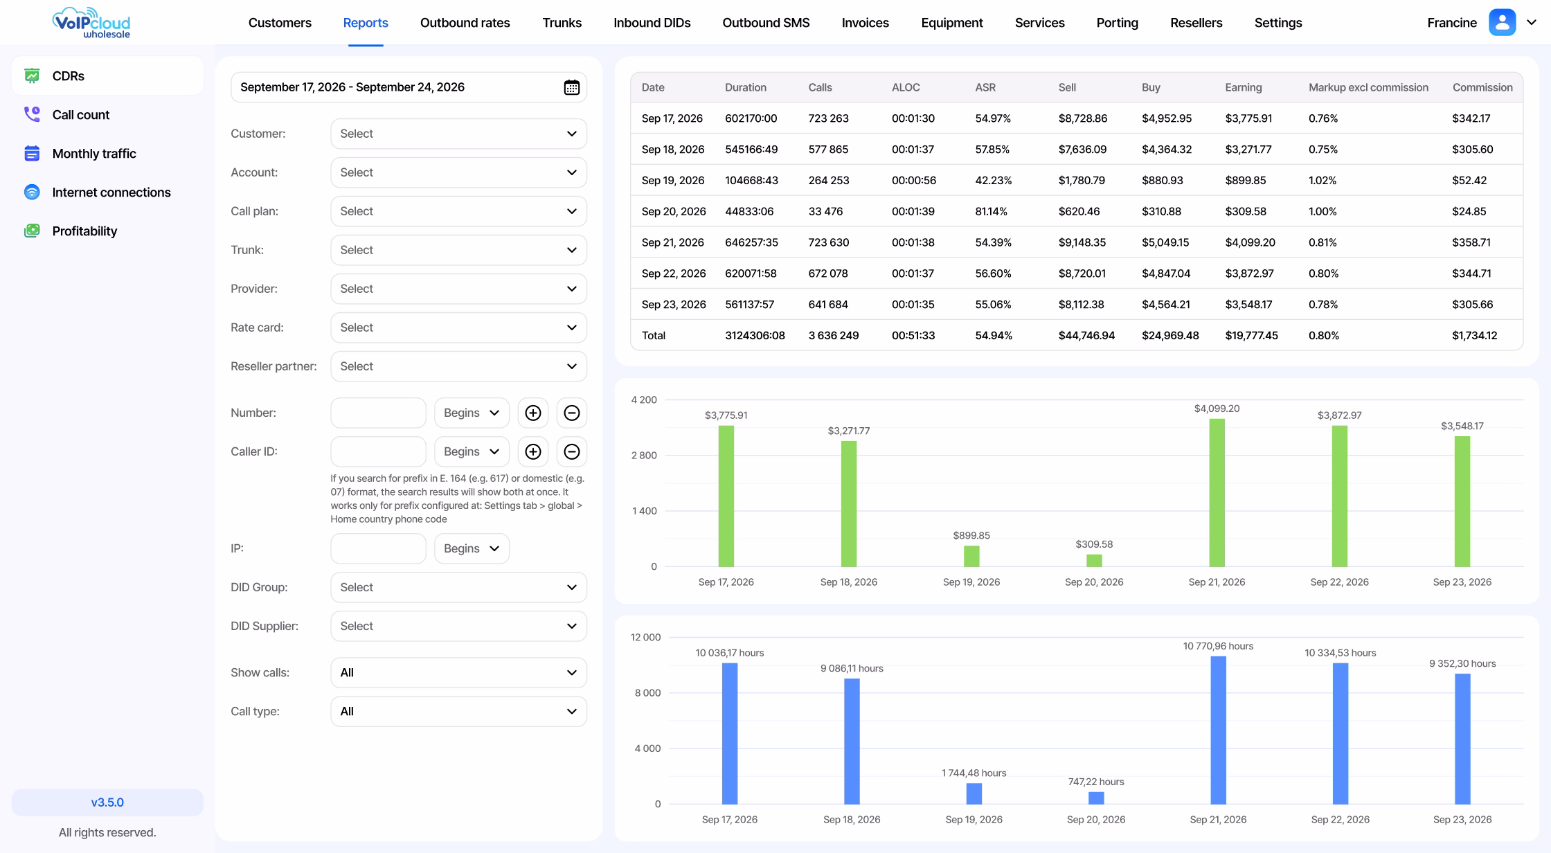
Task: Click the v3.5.0 version button
Action: (x=107, y=802)
